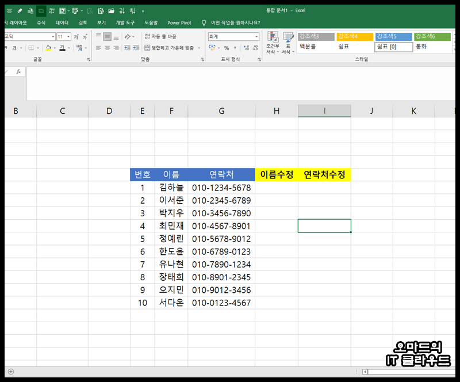
Task: Open 검토 ribbon tab
Action: (x=82, y=22)
